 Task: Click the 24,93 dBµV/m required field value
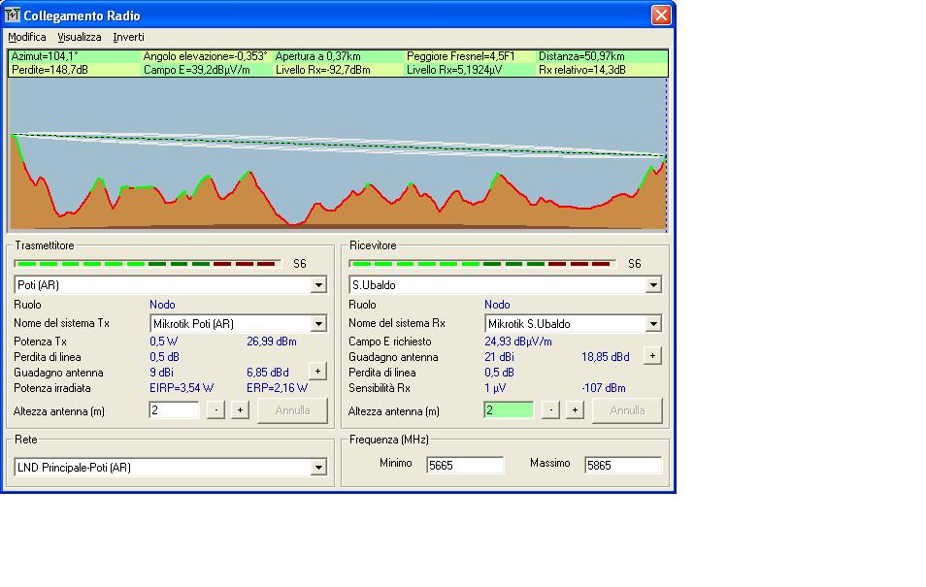click(518, 342)
